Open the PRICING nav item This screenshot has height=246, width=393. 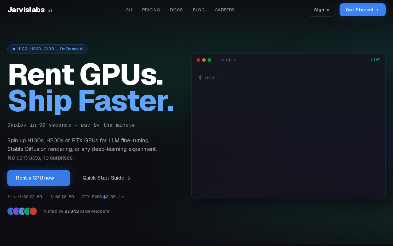[151, 10]
